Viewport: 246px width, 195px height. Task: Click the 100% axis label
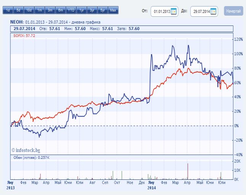tap(238, 54)
